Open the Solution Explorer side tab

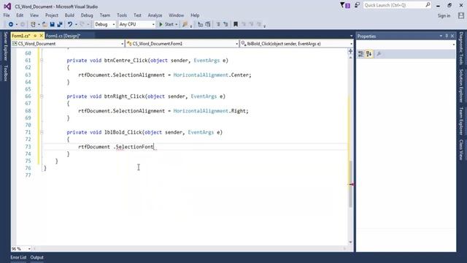coord(461,85)
